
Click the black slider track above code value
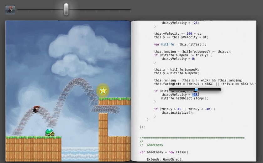[195, 90]
